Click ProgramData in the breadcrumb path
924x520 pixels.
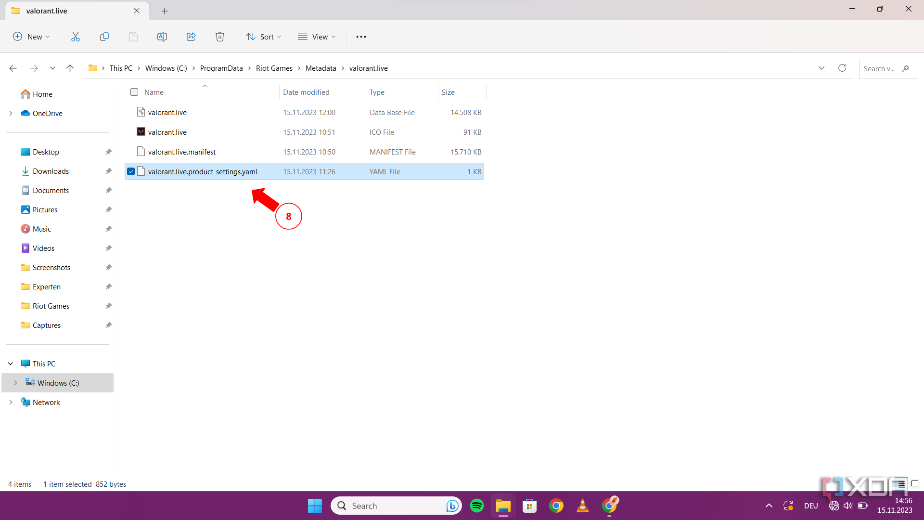(x=221, y=68)
